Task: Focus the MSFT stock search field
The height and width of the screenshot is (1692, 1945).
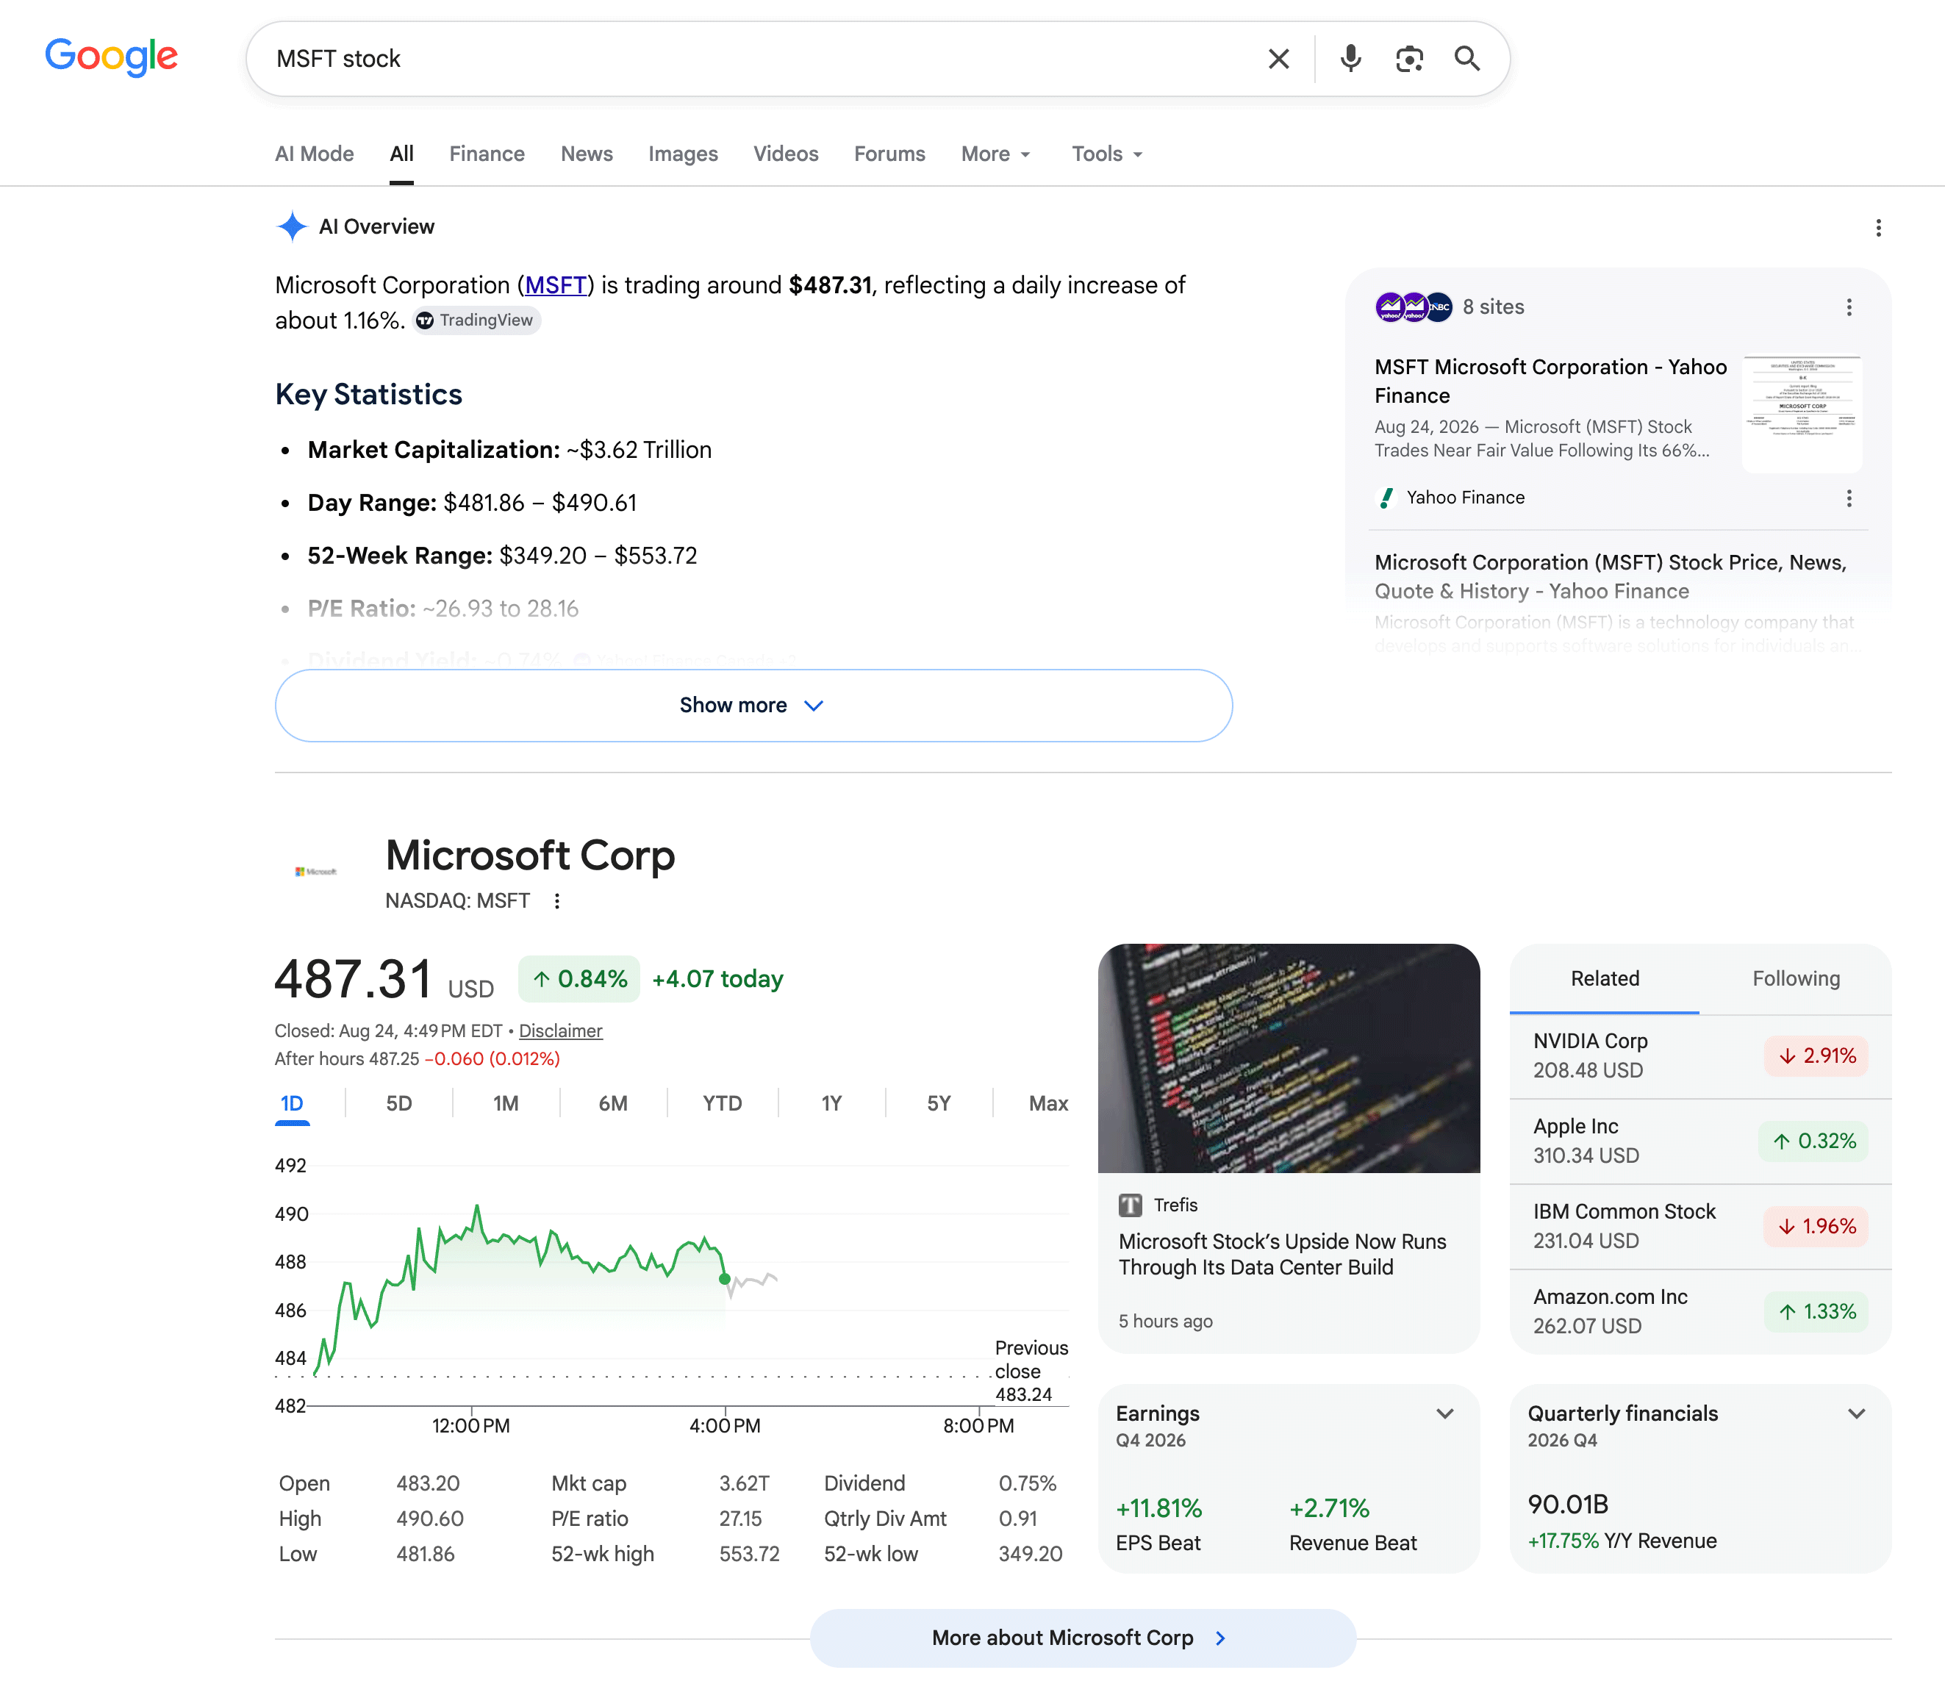Action: pos(756,59)
